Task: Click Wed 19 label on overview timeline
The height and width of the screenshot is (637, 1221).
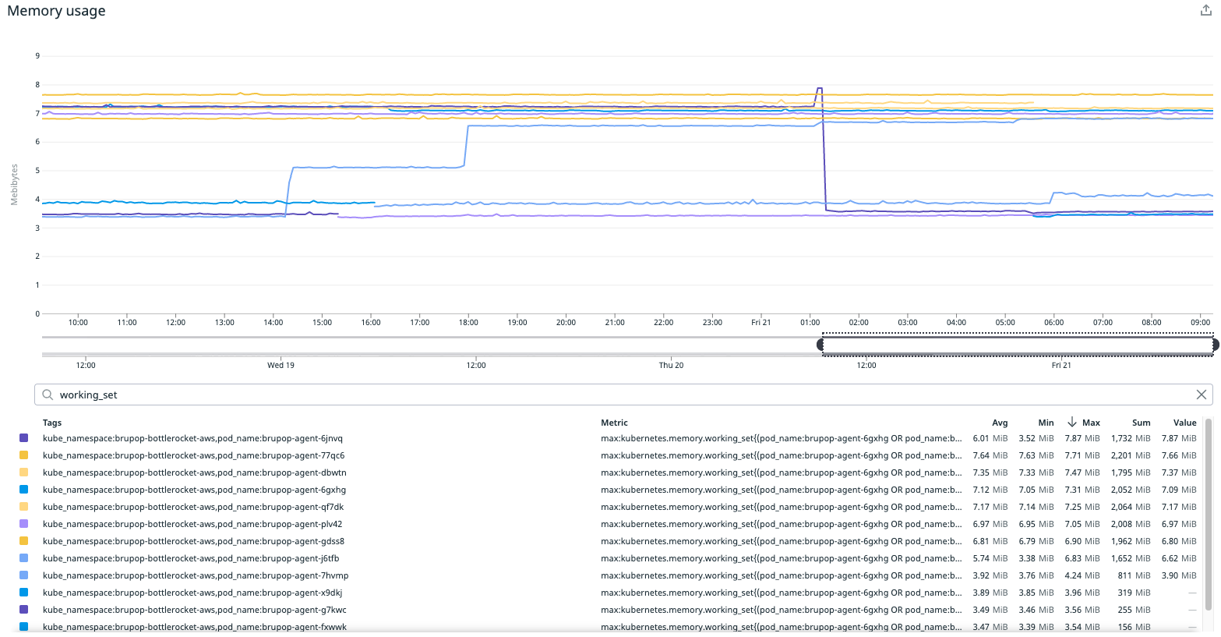Action: pos(281,365)
